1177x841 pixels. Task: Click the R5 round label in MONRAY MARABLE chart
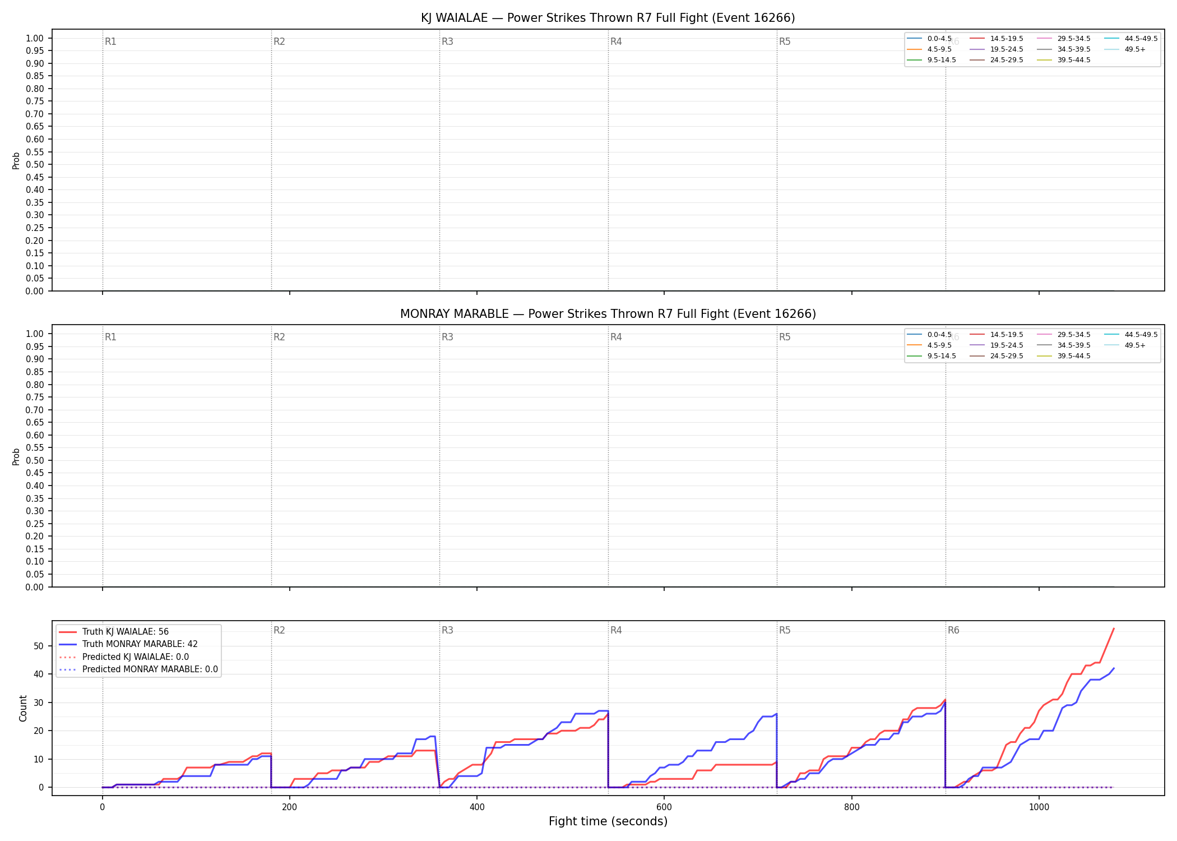coord(785,337)
